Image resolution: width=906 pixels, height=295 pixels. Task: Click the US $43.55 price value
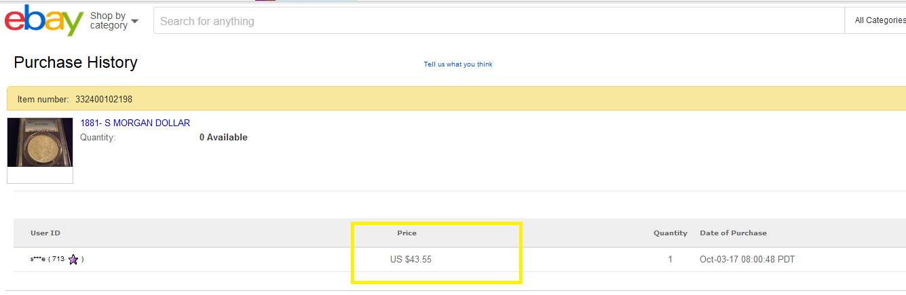411,259
